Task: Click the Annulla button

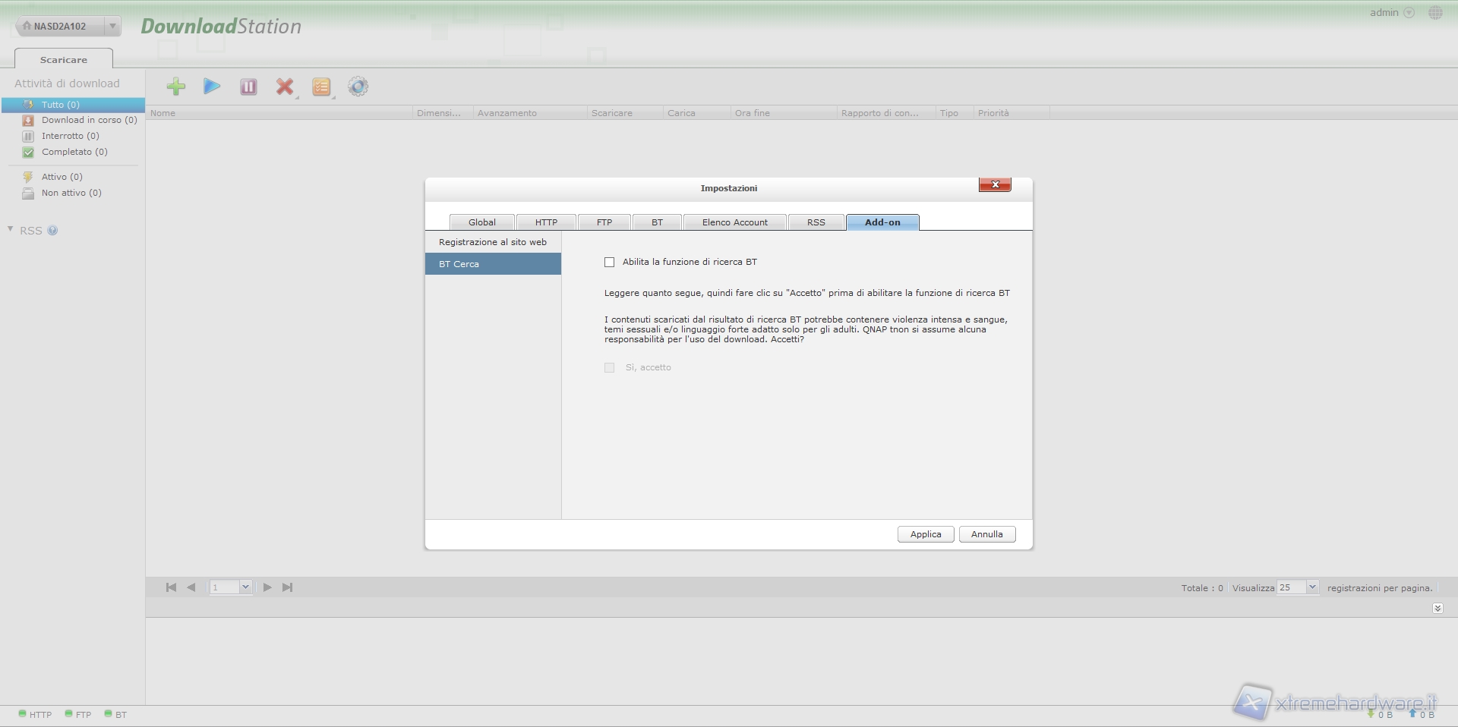Action: 986,534
